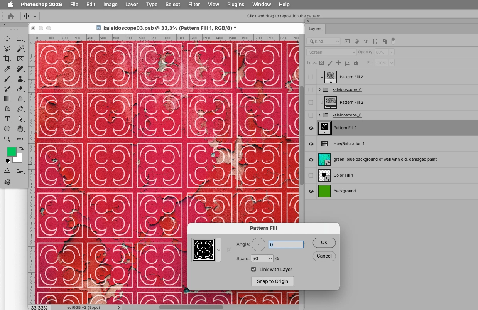Screen dimensions: 478x310
Task: Select the Rectangular Marquee tool
Action: 20,39
